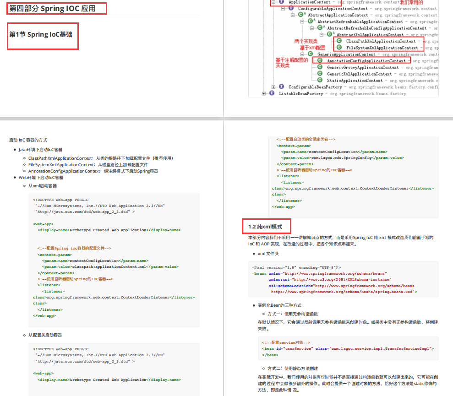
Task: Click the ClassPathXmlApplicationContext class icon
Action: (x=339, y=41)
